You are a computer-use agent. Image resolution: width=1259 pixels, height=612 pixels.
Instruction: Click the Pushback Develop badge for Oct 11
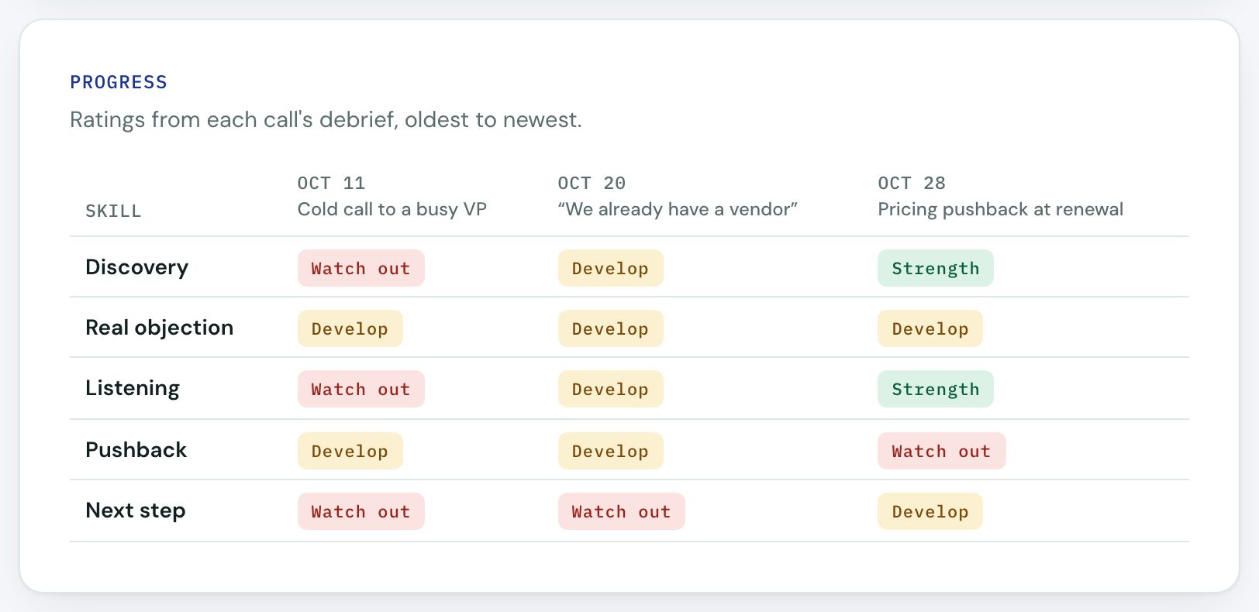(x=350, y=451)
